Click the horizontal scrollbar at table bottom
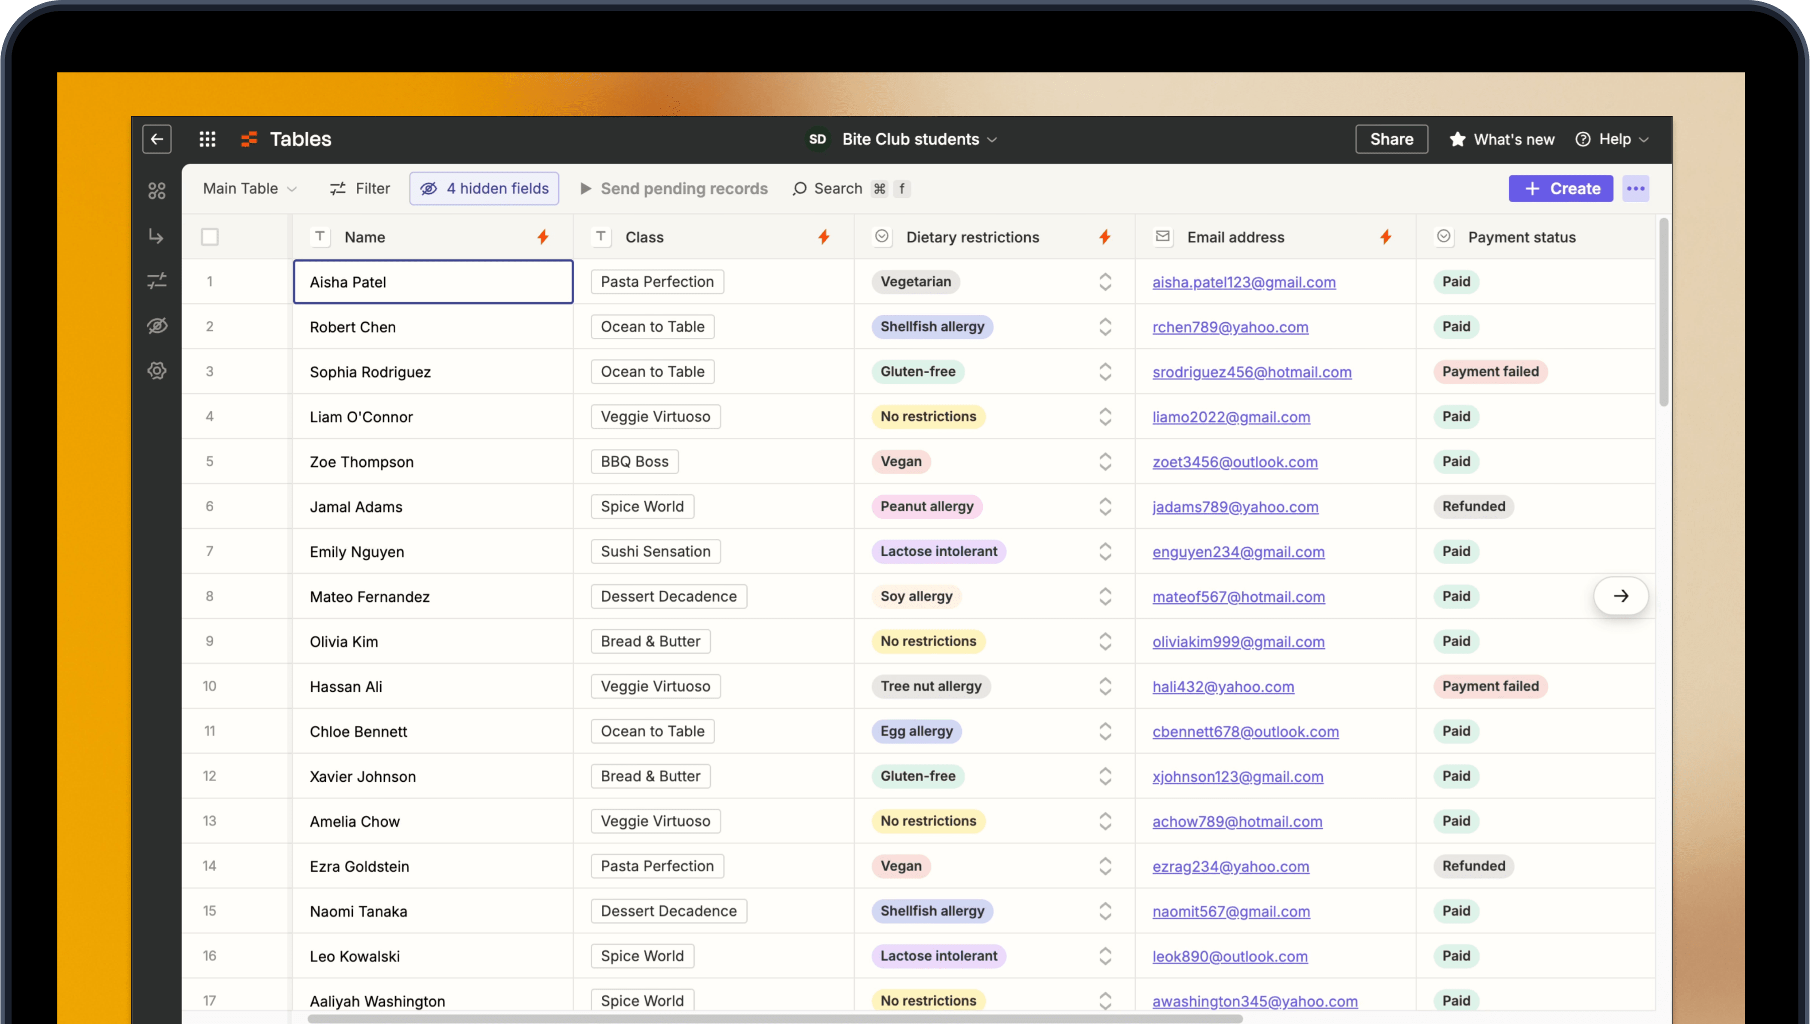Viewport: 1810px width, 1024px height. [x=773, y=1018]
